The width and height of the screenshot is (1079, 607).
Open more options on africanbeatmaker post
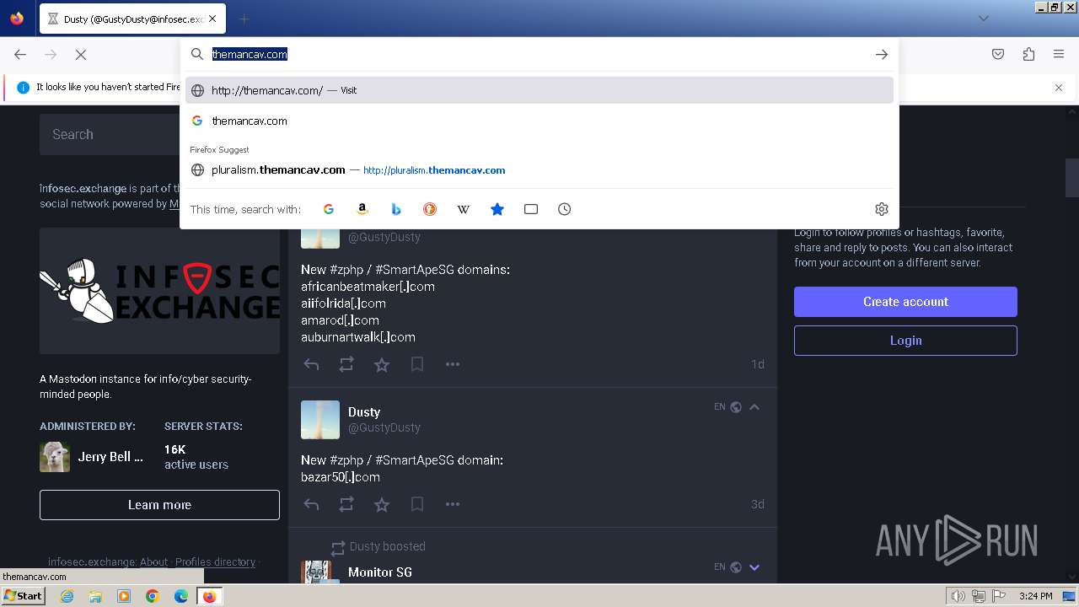click(453, 364)
